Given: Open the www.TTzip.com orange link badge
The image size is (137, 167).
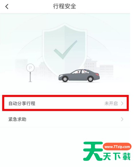Looking at the screenshot, I should point(117,147).
